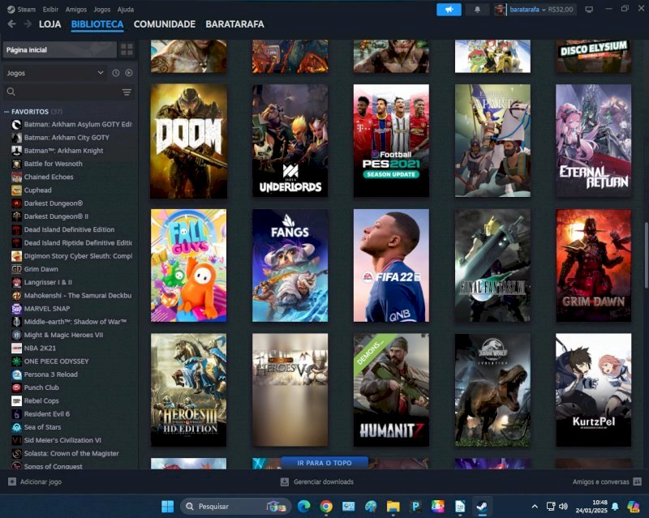The image size is (649, 518).
Task: Select the BIBLIOTECA tab
Action: [x=97, y=24]
